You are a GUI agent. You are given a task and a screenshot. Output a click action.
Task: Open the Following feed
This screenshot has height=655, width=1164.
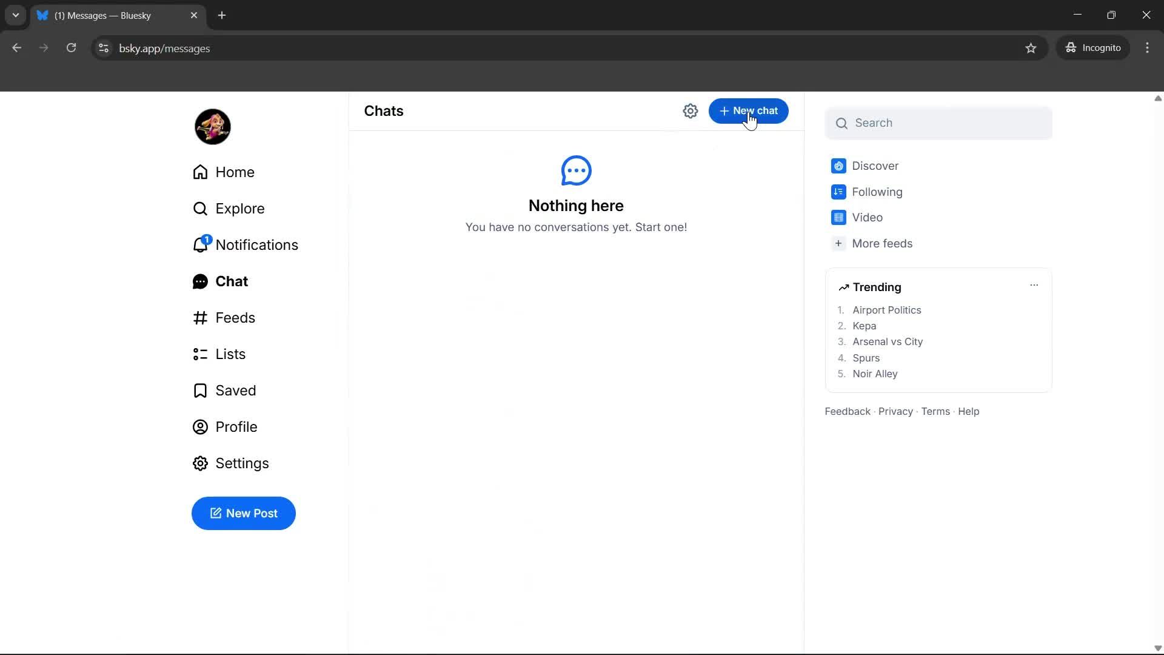[x=876, y=192]
